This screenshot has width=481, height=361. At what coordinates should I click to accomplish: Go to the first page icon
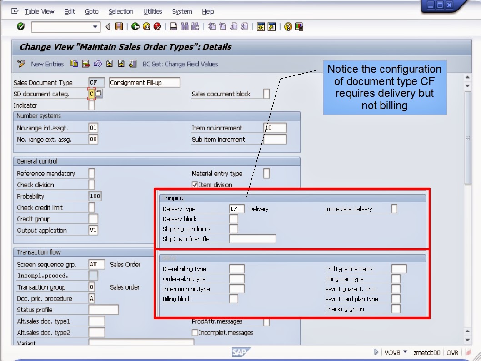(212, 27)
